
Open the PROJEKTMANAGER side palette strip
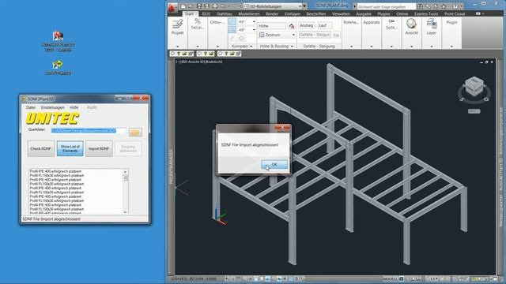tap(171, 166)
